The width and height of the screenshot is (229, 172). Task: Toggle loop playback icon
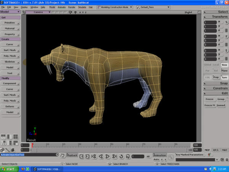click(x=121, y=156)
